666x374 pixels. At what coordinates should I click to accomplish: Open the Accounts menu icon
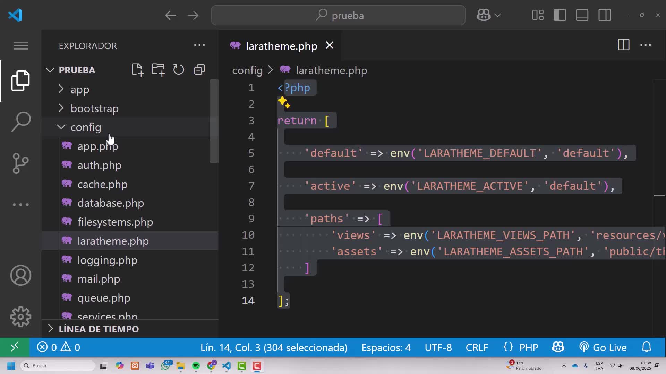(x=21, y=275)
